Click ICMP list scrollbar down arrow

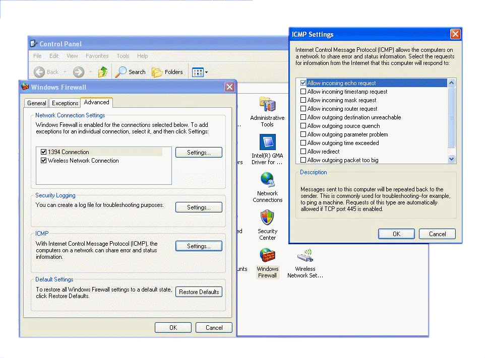click(451, 159)
